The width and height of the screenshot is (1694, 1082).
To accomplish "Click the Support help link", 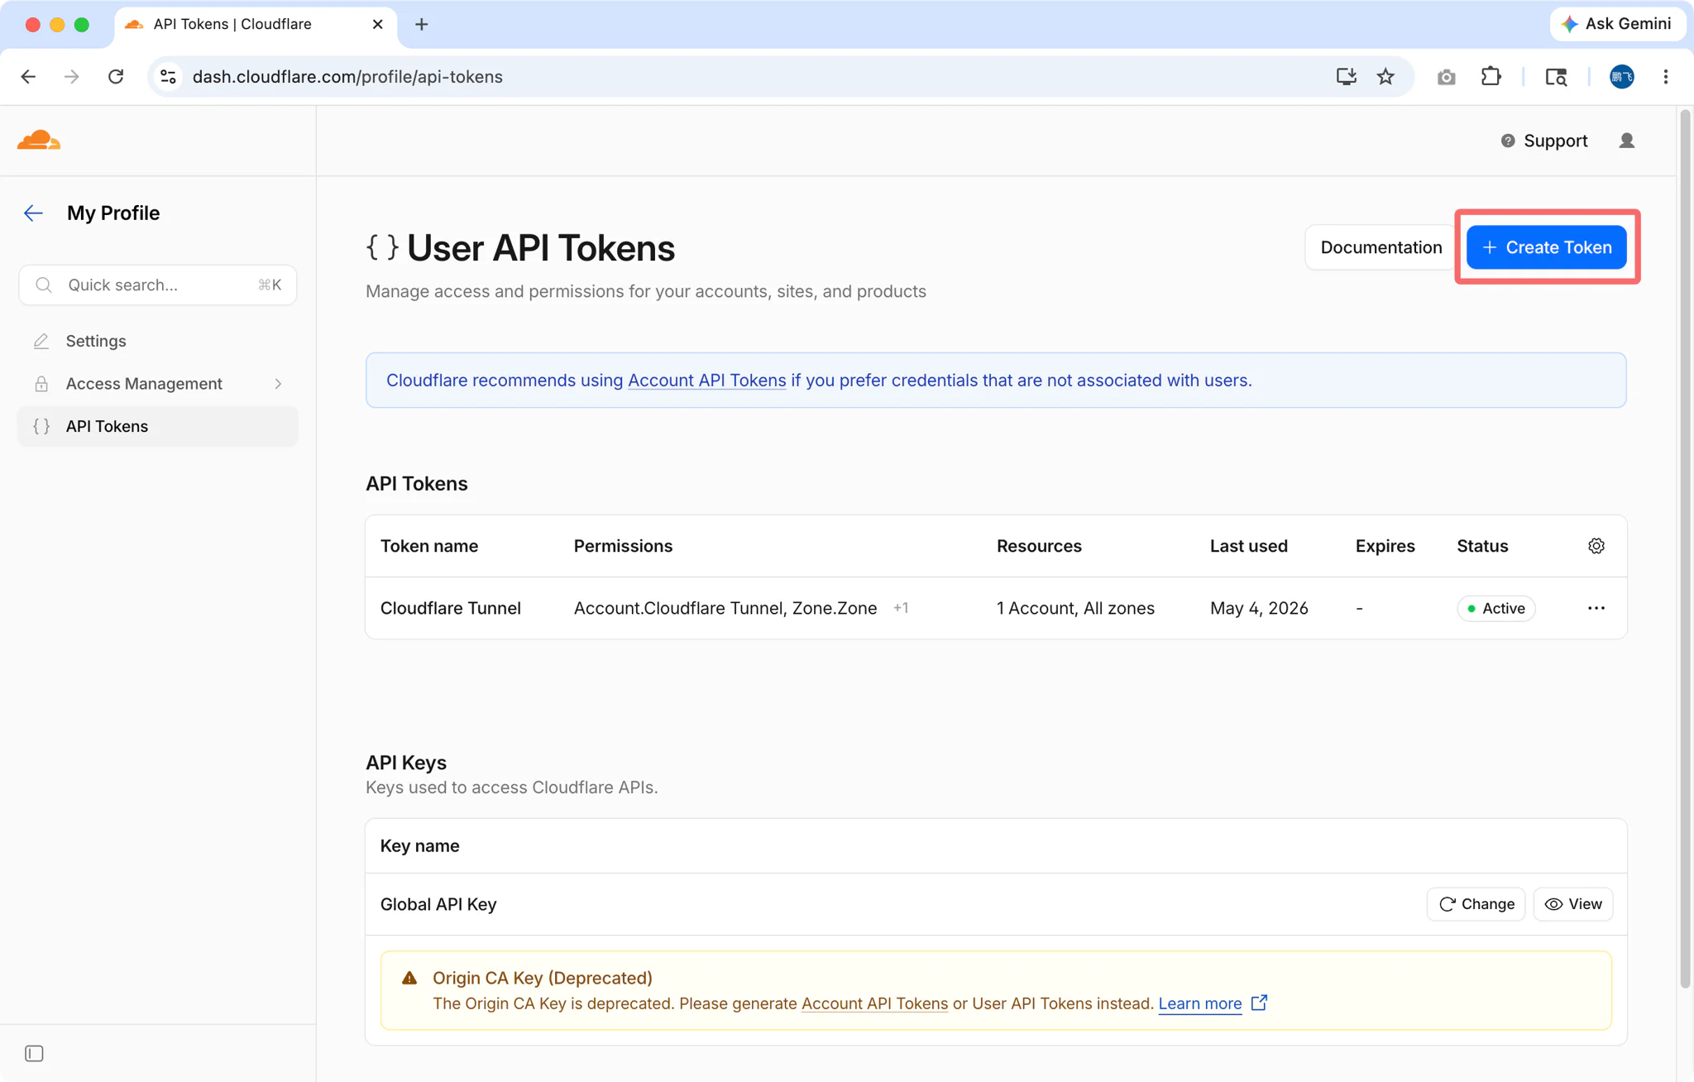I will tap(1543, 141).
